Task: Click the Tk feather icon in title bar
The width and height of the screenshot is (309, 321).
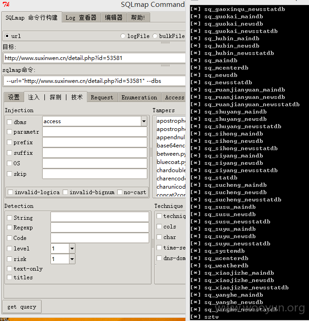Action: 6,4
